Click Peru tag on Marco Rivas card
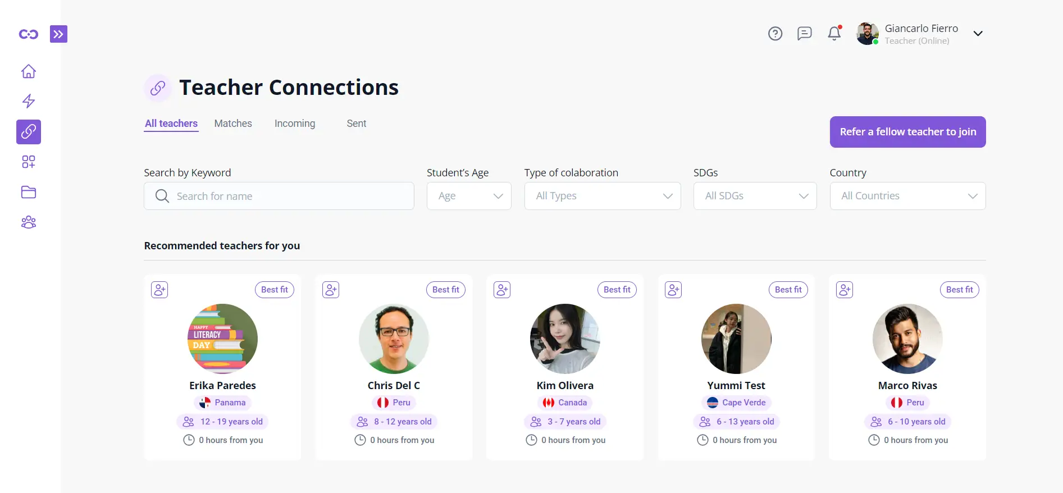 pos(907,403)
